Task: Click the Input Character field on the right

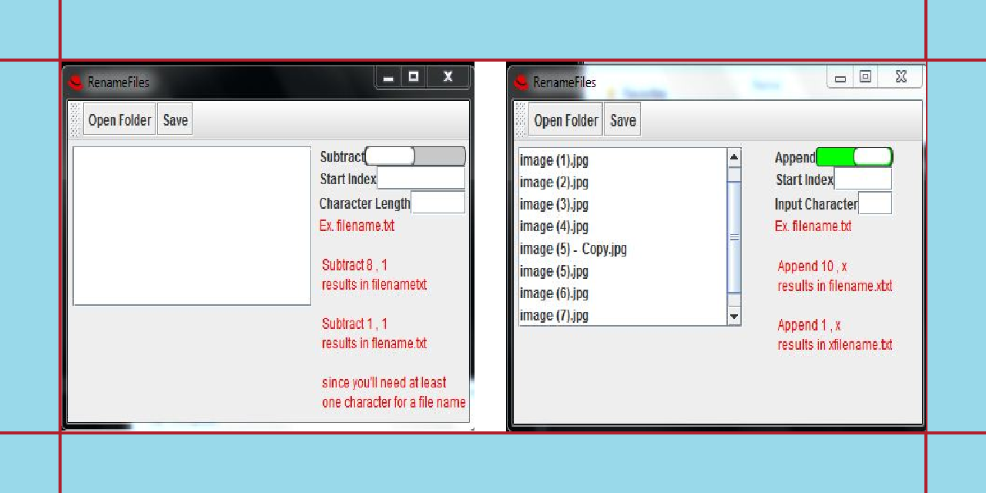Action: click(x=877, y=203)
